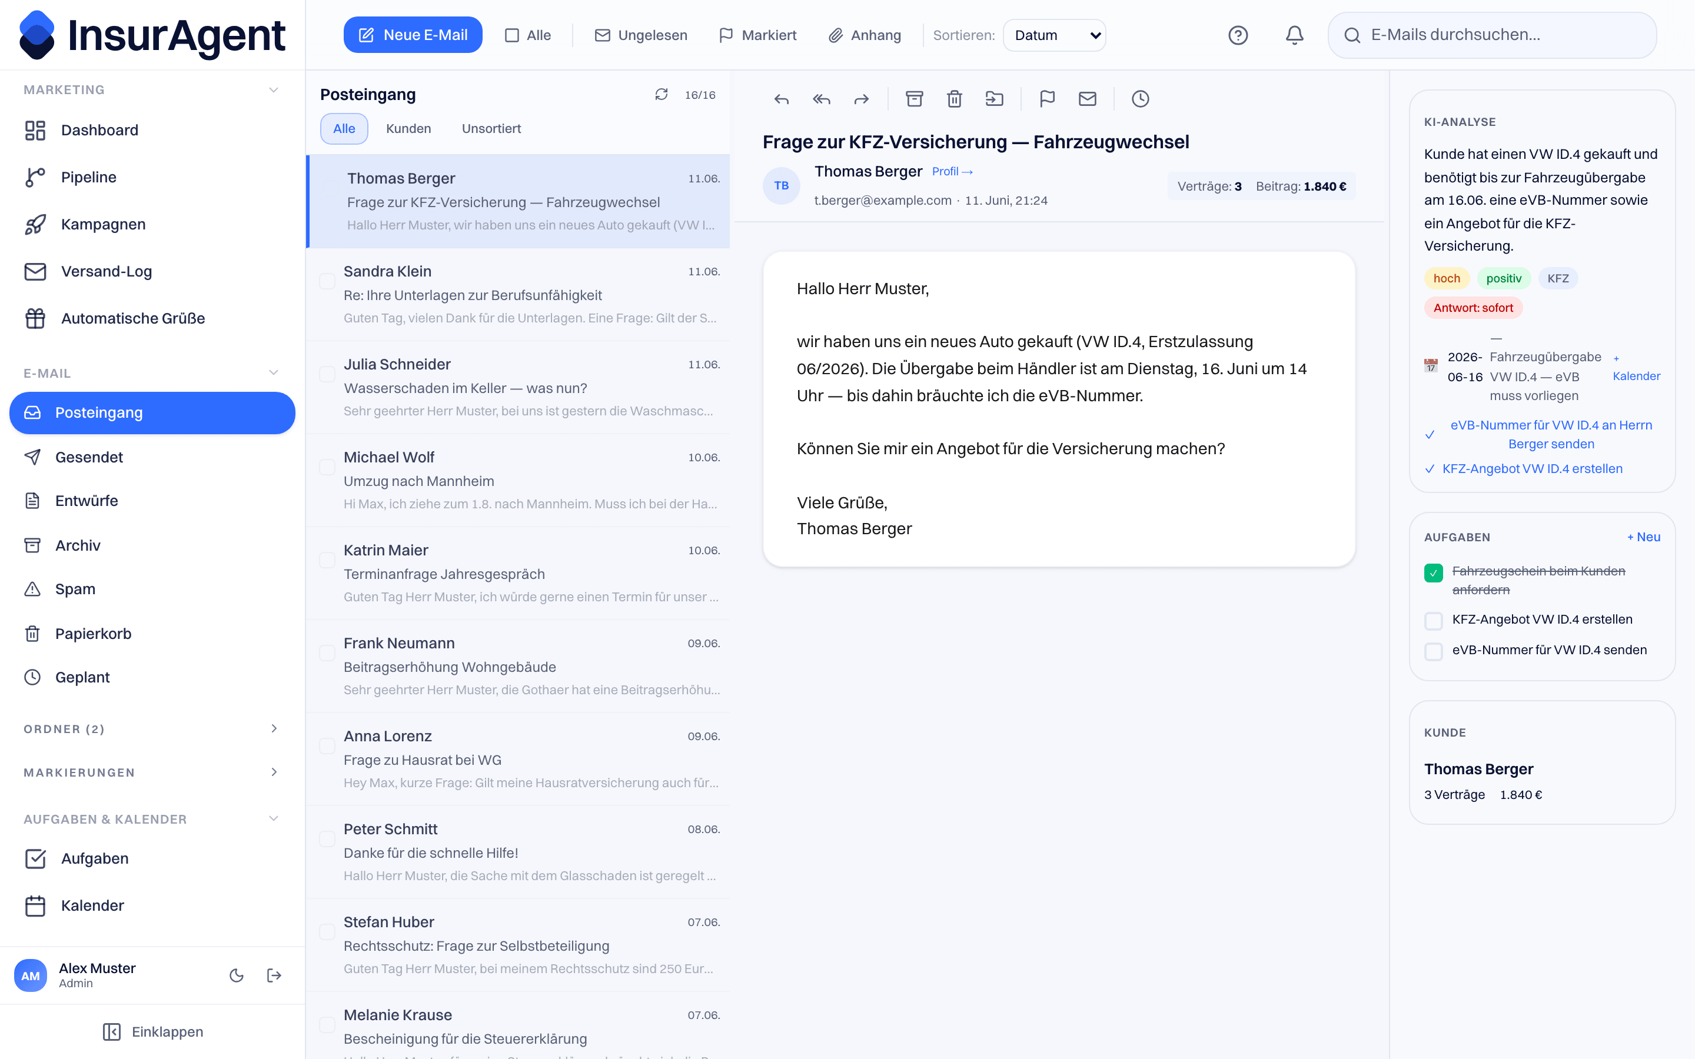The width and height of the screenshot is (1695, 1059).
Task: Select checkbox for Frank Neumann email
Action: click(x=327, y=653)
